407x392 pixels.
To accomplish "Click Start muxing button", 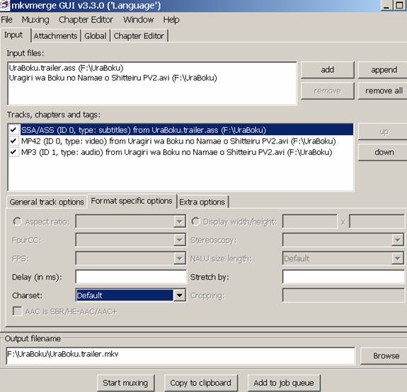I will pos(125,383).
